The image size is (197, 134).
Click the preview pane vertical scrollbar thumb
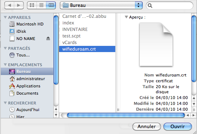pos(194,48)
